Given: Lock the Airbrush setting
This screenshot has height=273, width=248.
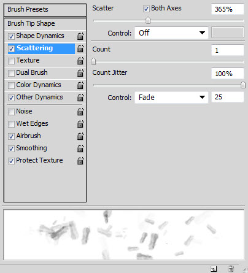Looking at the screenshot, I should [80, 136].
